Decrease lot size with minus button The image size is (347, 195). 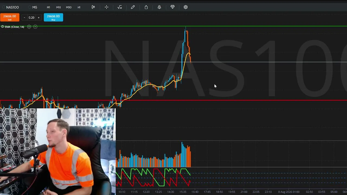click(24, 18)
